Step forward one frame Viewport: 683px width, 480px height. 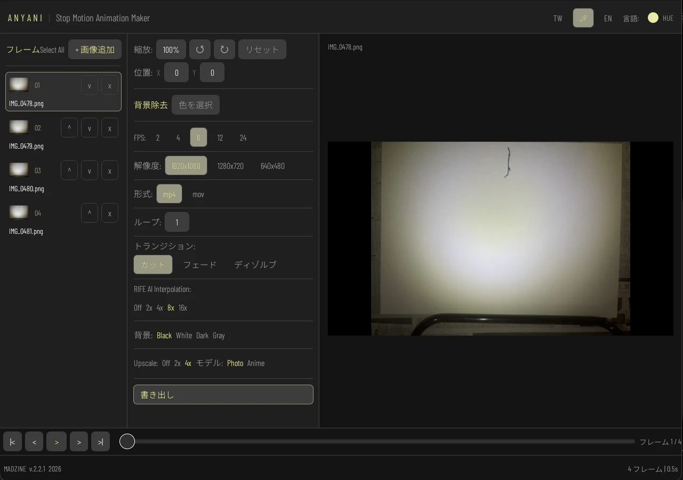[79, 442]
